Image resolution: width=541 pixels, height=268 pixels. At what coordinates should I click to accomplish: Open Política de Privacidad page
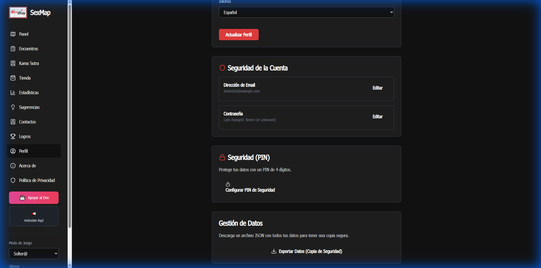37,180
